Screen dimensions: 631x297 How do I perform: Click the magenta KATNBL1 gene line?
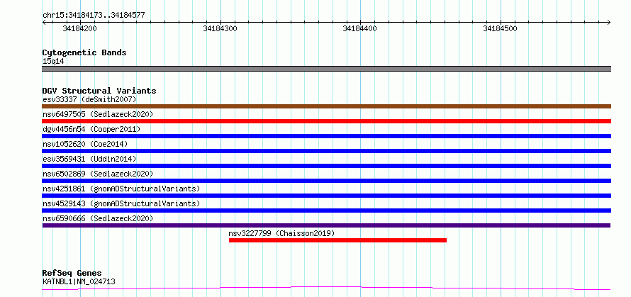pos(327,288)
